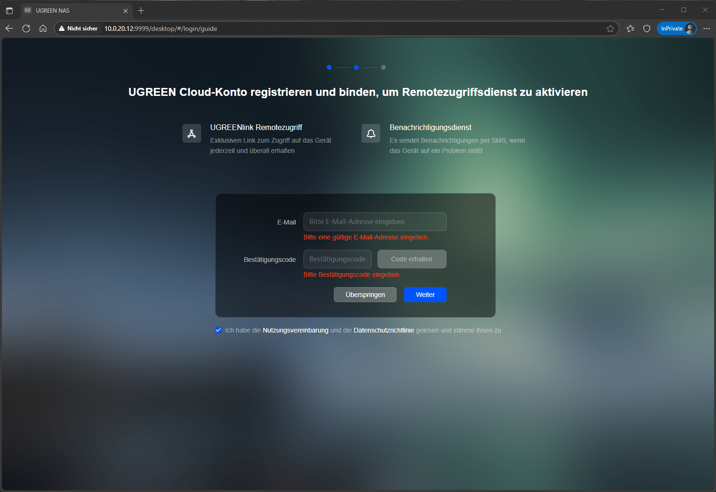Image resolution: width=716 pixels, height=492 pixels.
Task: Open the InPrivate profile menu
Action: (676, 29)
